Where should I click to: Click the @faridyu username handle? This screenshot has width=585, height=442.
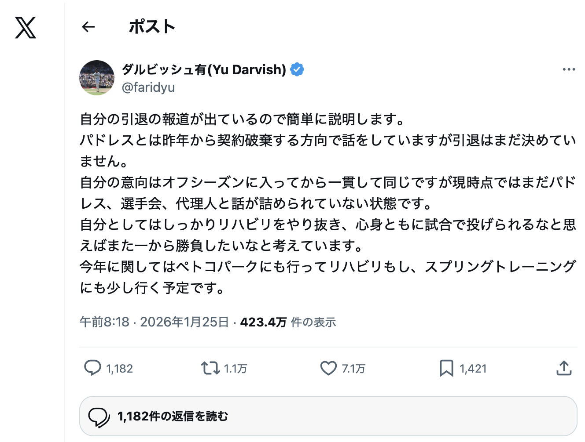(148, 87)
